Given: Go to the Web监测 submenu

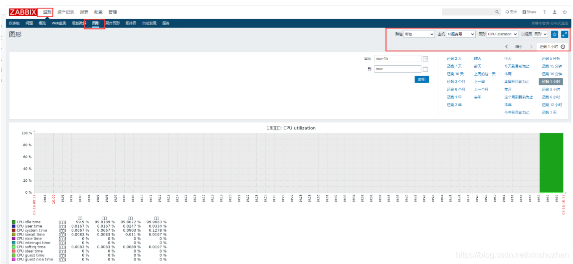Looking at the screenshot, I should (59, 23).
